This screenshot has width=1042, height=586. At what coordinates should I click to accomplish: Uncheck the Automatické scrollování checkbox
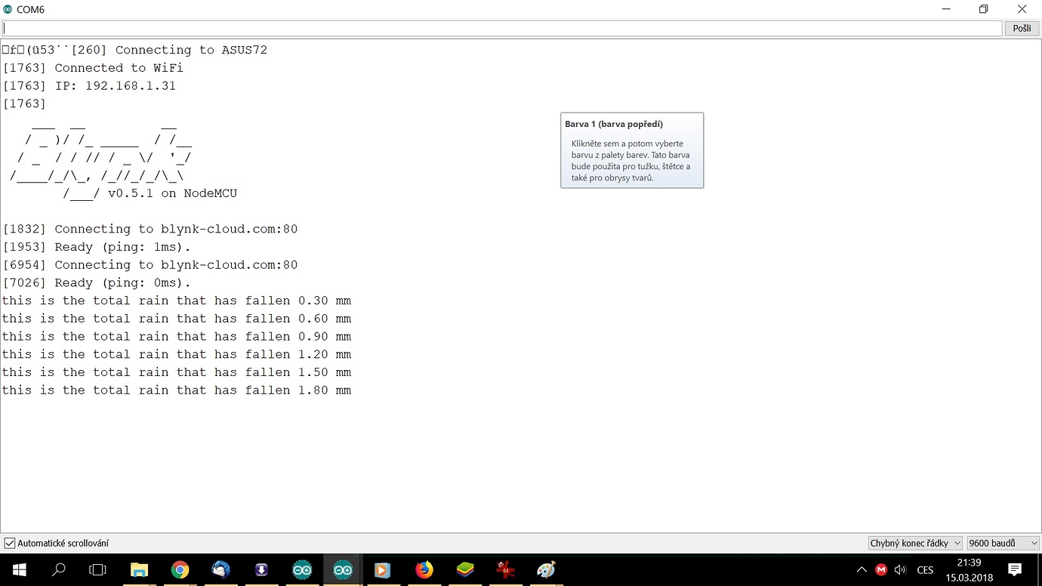pyautogui.click(x=9, y=542)
